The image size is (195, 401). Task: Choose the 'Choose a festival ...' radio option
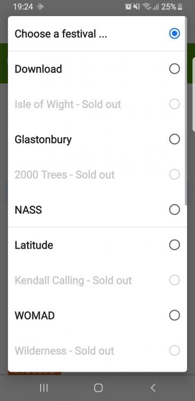pyautogui.click(x=175, y=34)
